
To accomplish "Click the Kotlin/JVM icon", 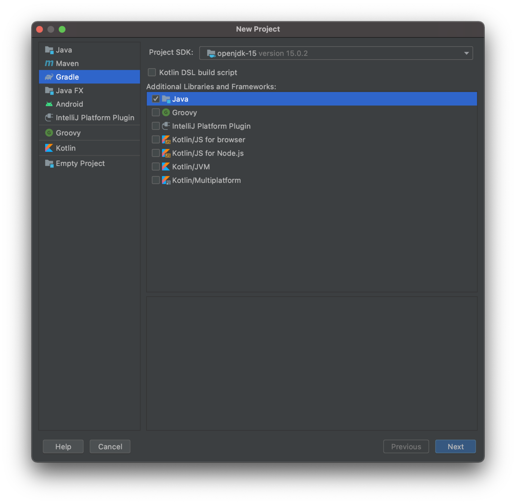I will [166, 167].
